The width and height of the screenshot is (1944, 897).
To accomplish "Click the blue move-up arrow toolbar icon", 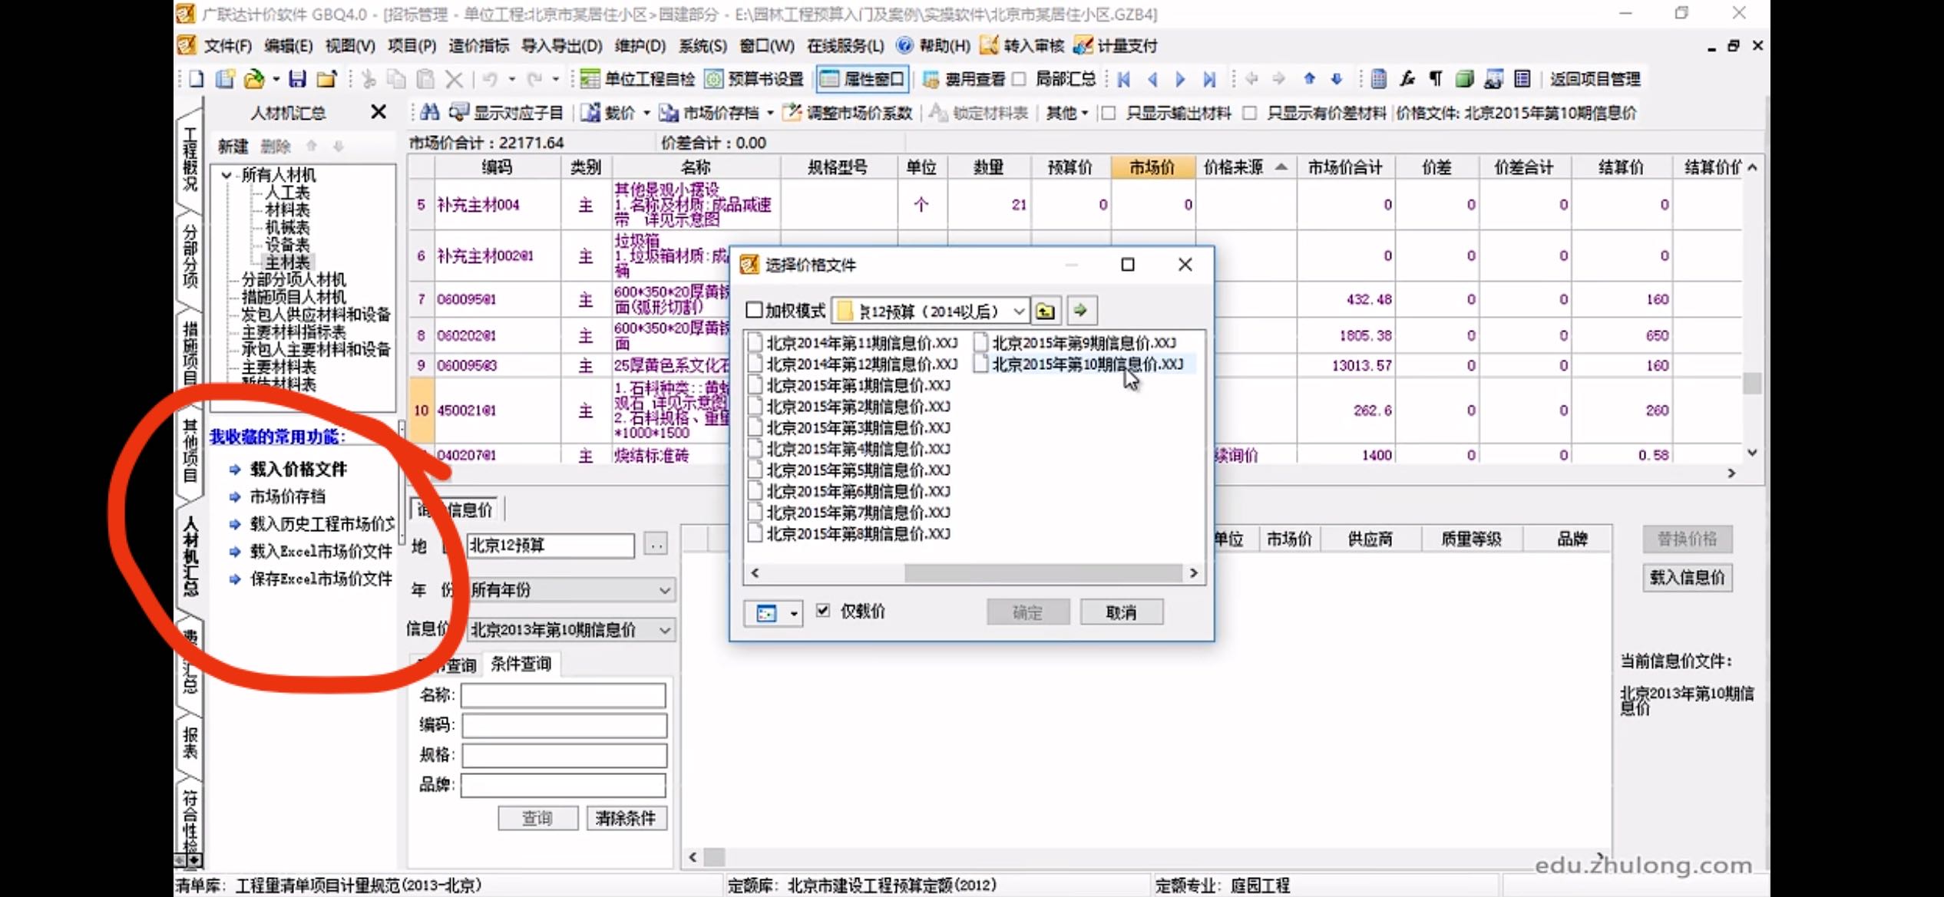I will 1309,78.
